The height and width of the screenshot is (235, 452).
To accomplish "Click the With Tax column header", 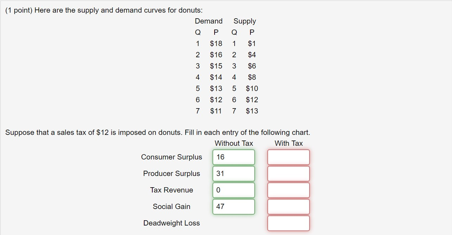I will (x=289, y=143).
